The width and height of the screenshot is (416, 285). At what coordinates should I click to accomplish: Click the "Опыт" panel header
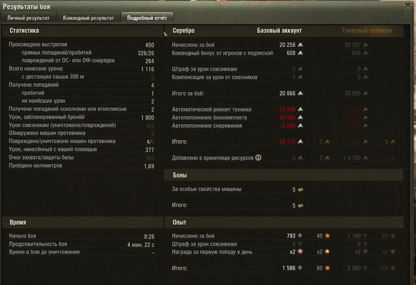(x=179, y=222)
